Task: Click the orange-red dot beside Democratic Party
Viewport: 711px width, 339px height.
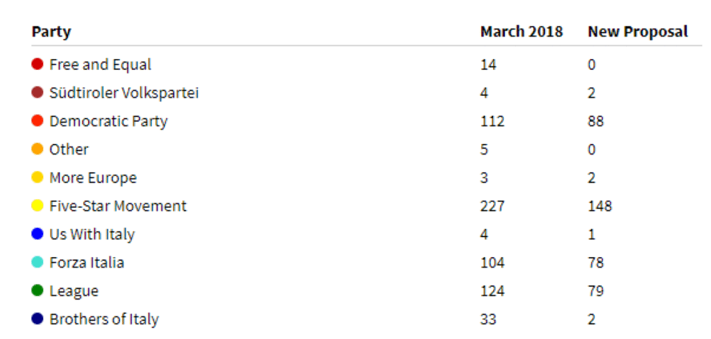Action: coord(37,121)
